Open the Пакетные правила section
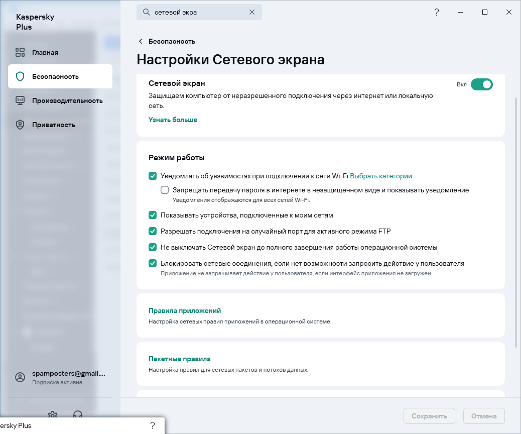The height and width of the screenshot is (434, 521). (179, 359)
